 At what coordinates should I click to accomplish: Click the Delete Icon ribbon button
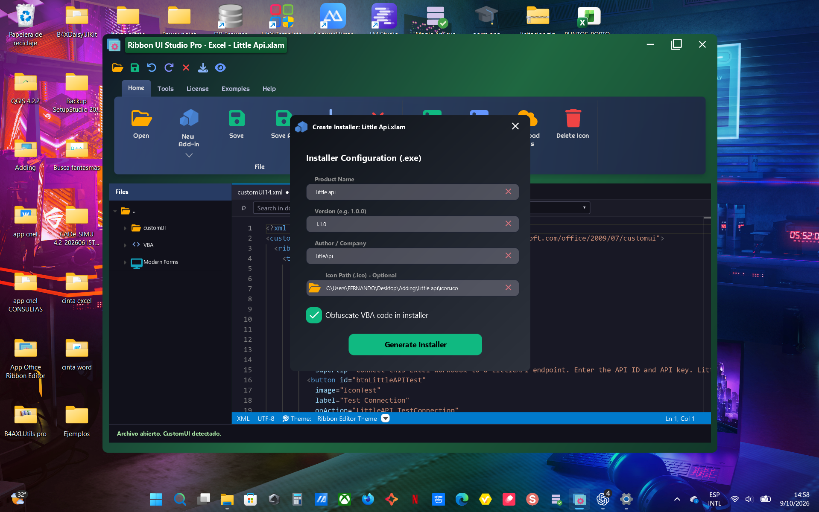pos(573,124)
